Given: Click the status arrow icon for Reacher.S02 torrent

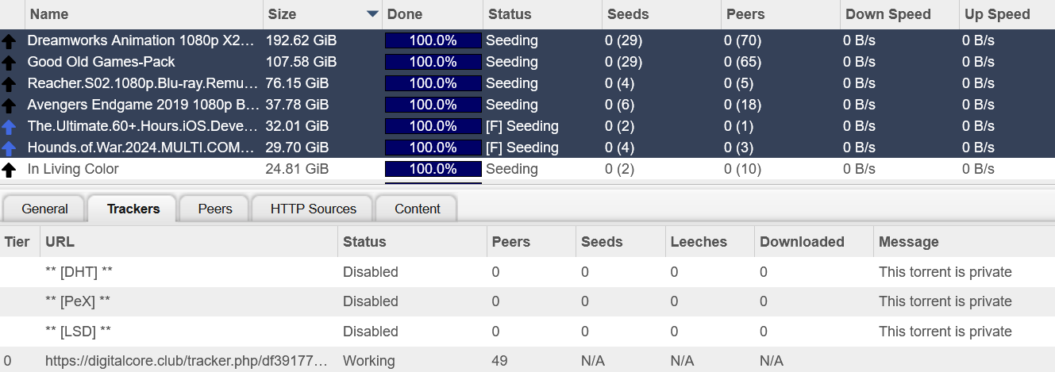Looking at the screenshot, I should [x=9, y=84].
